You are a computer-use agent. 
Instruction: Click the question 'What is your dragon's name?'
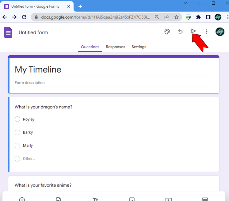pos(43,107)
